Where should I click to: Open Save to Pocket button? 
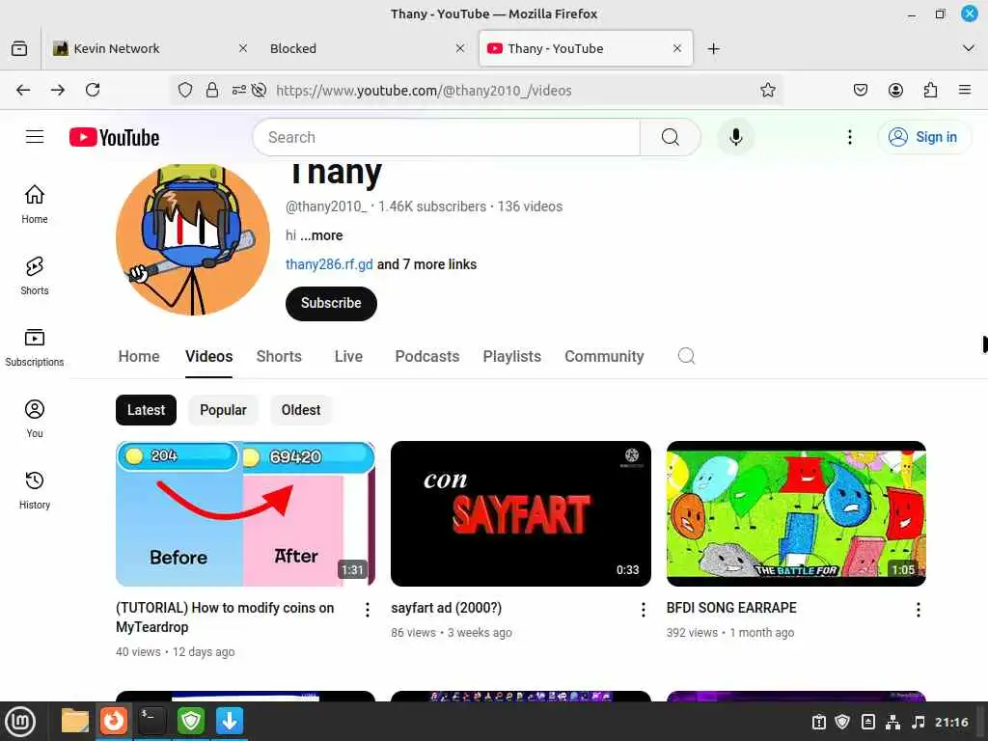(860, 90)
